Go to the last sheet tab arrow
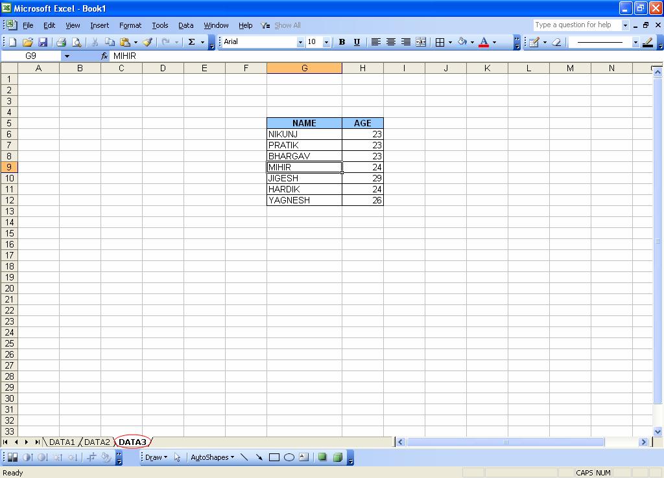 37,442
